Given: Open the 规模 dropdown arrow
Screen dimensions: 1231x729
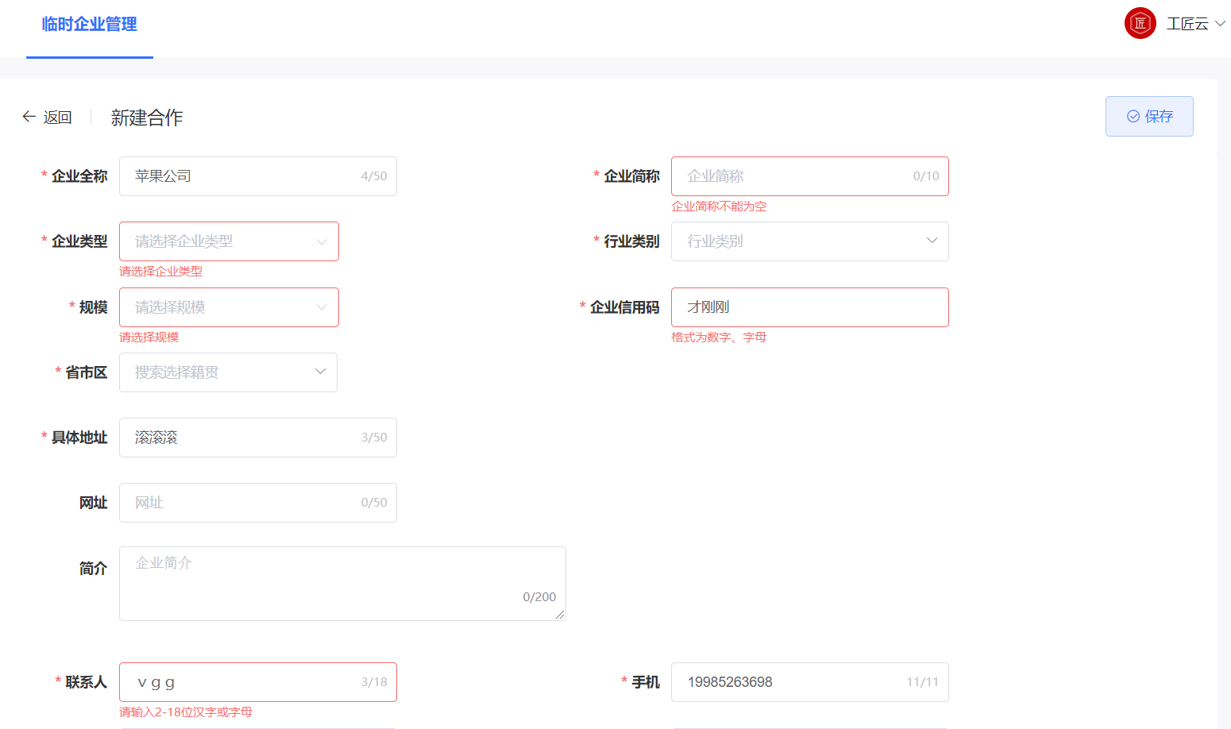Looking at the screenshot, I should pyautogui.click(x=321, y=307).
